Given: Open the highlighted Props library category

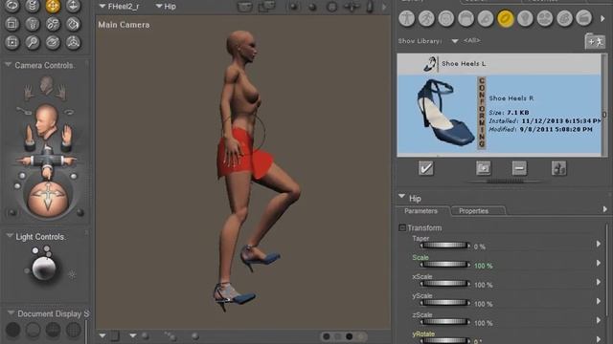Looking at the screenshot, I should [505, 18].
